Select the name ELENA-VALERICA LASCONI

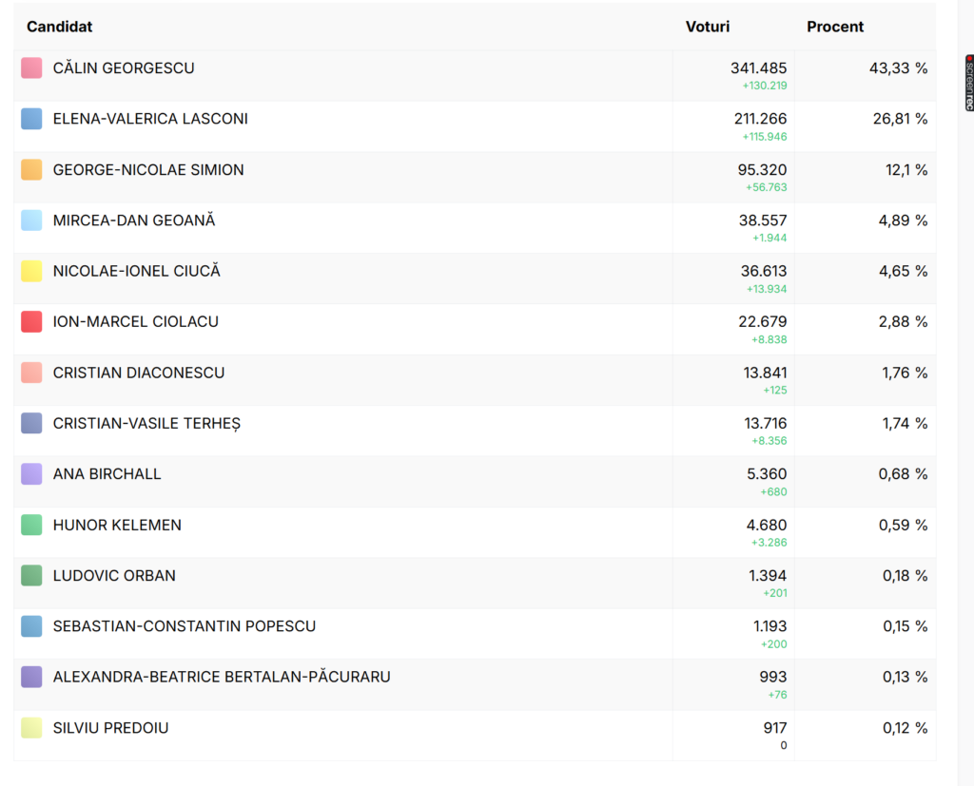(x=150, y=119)
